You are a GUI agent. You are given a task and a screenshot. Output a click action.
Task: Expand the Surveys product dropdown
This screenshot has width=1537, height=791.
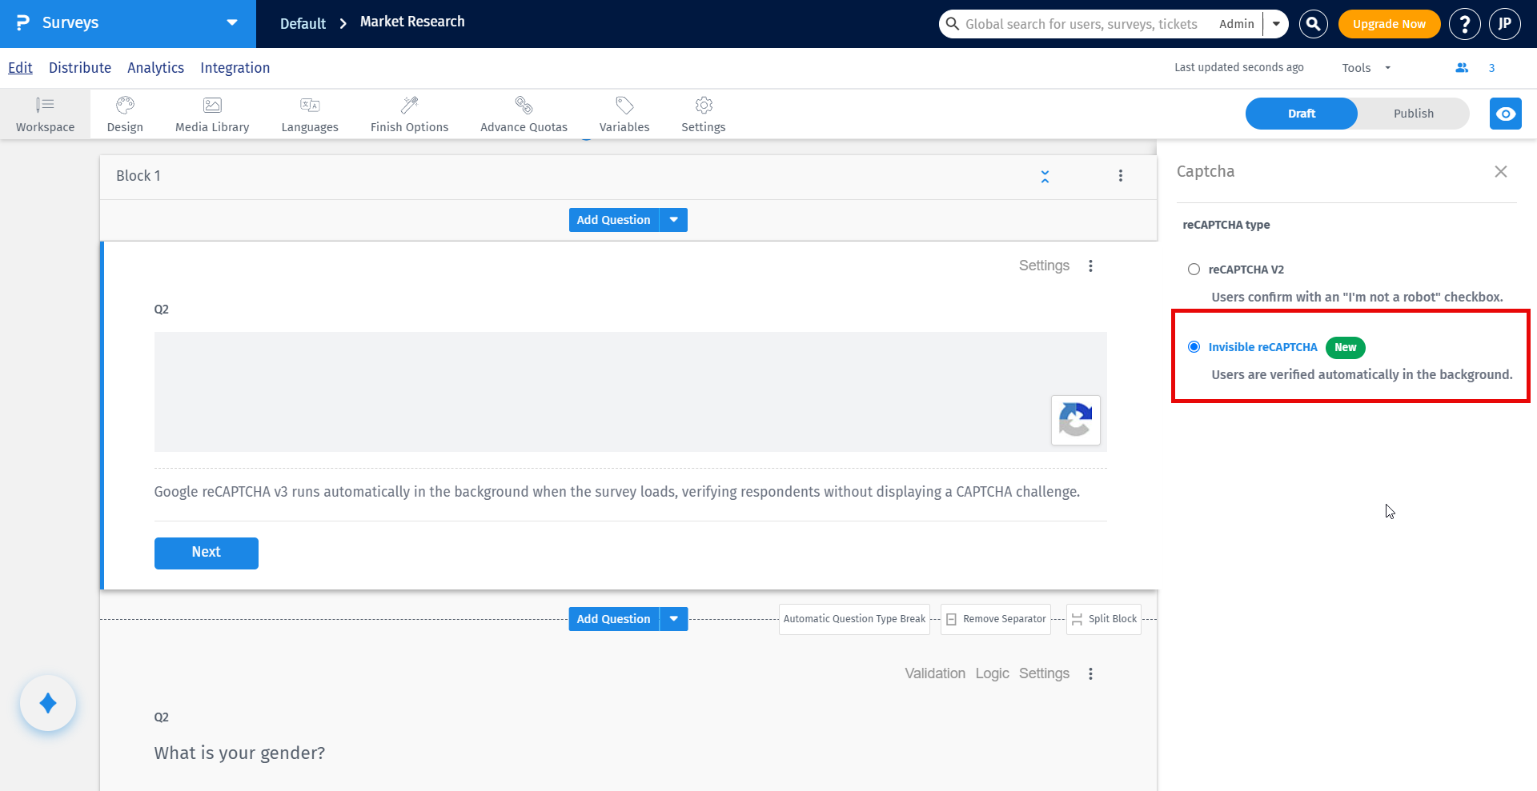(232, 22)
